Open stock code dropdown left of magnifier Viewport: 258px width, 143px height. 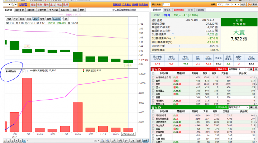[9, 5]
